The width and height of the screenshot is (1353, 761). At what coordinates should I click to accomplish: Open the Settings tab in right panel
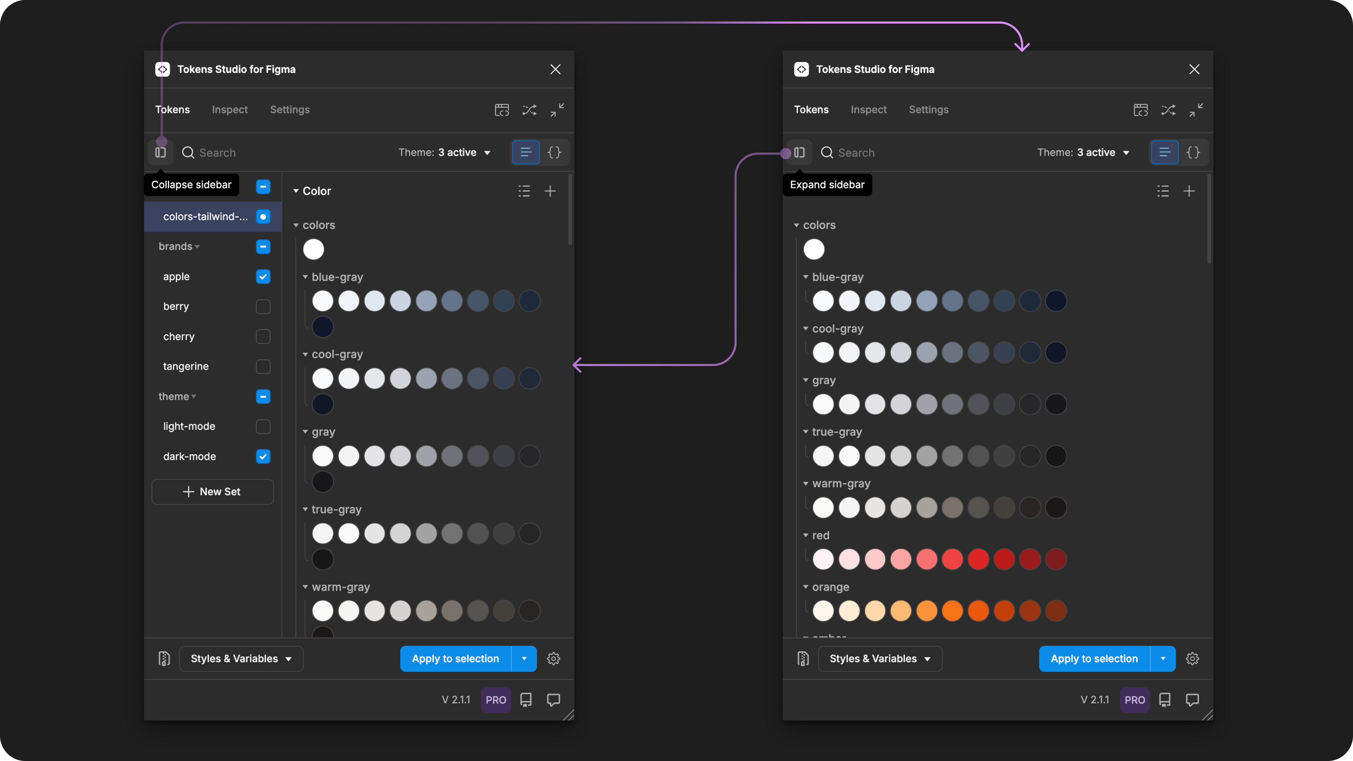[928, 110]
